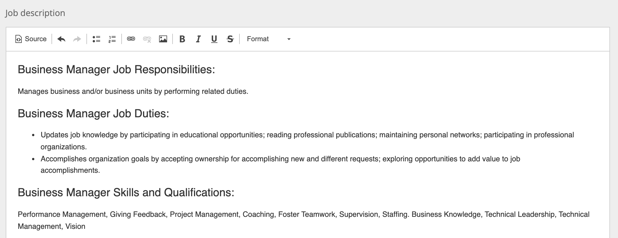Click the insert Link icon
This screenshot has width=618, height=238.
(131, 39)
